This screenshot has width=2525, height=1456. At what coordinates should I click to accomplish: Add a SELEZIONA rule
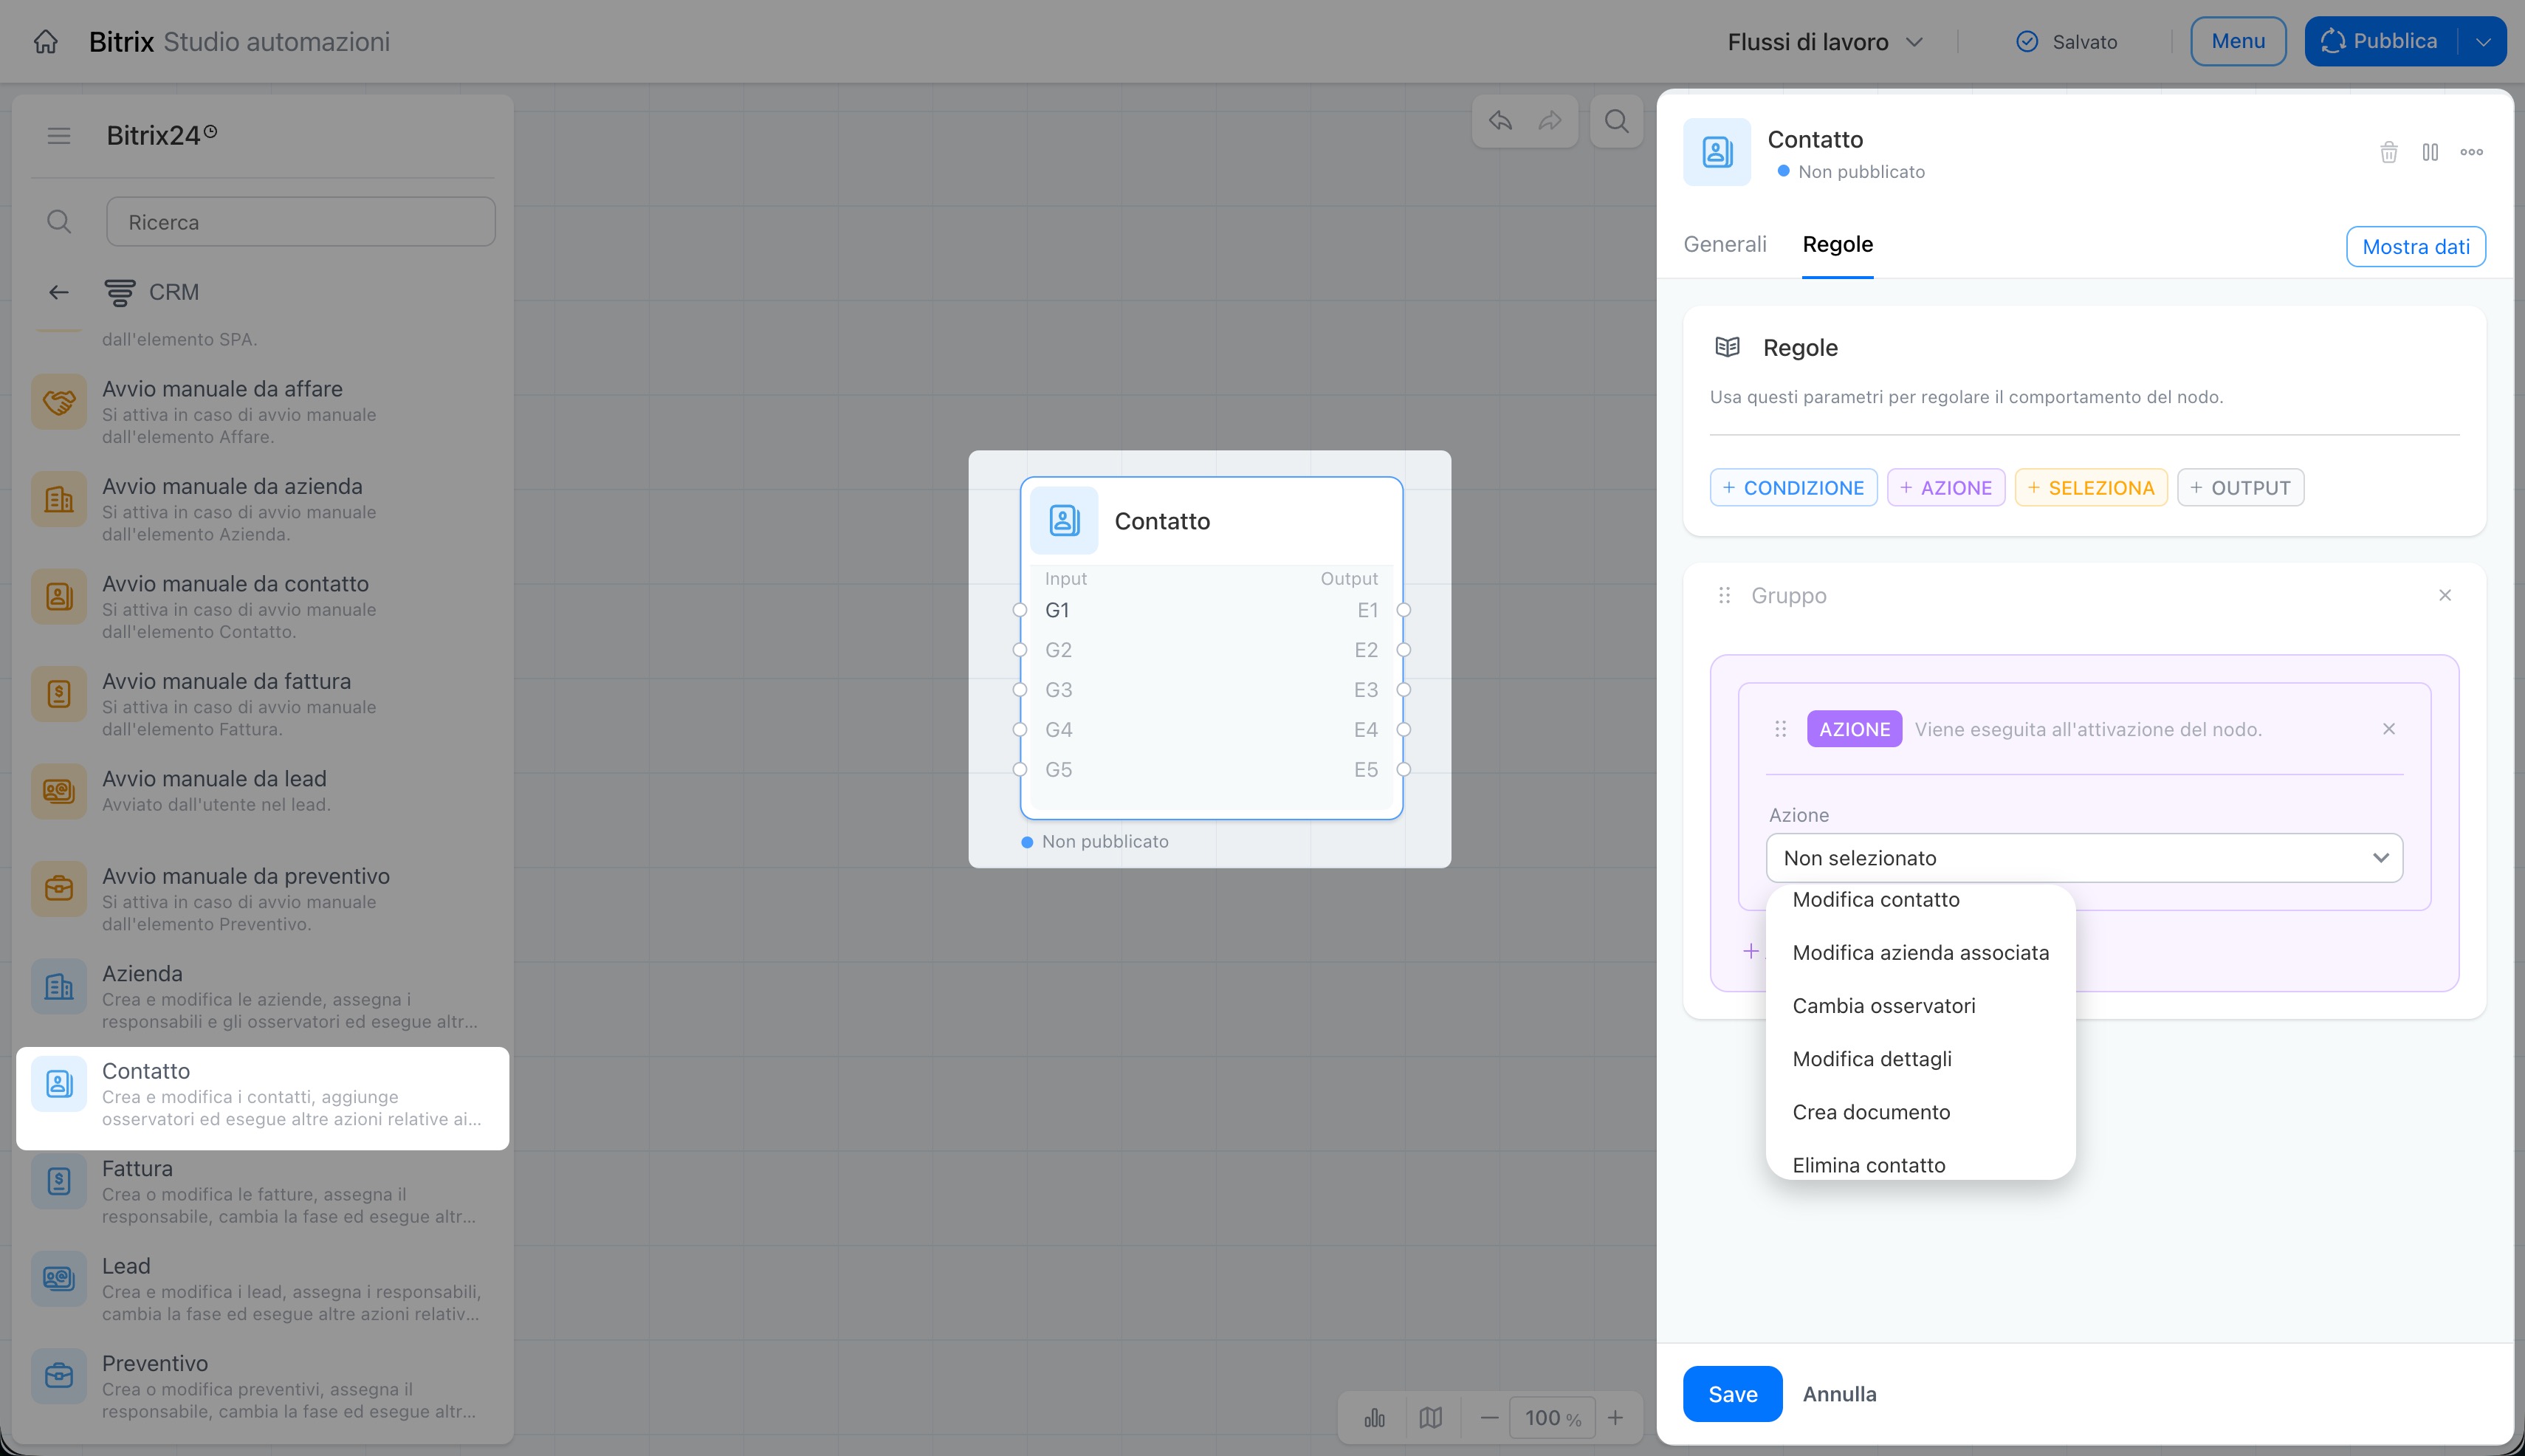2091,488
